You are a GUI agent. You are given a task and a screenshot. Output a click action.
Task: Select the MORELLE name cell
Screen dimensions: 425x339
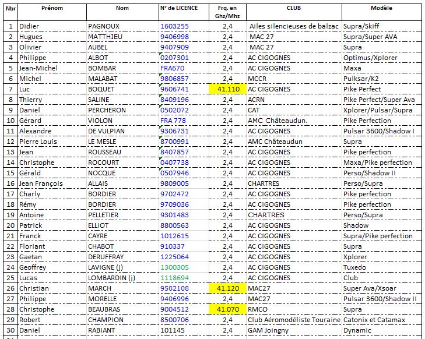pos(122,299)
